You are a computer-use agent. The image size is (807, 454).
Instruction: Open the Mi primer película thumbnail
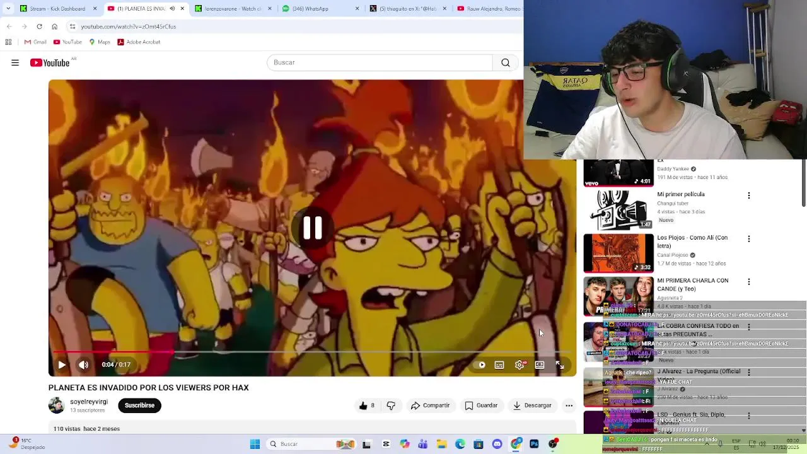[x=618, y=210]
